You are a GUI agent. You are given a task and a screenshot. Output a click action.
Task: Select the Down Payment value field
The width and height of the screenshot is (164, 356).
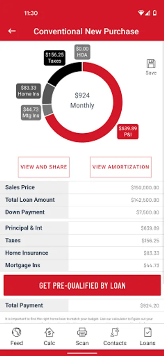tap(116, 212)
